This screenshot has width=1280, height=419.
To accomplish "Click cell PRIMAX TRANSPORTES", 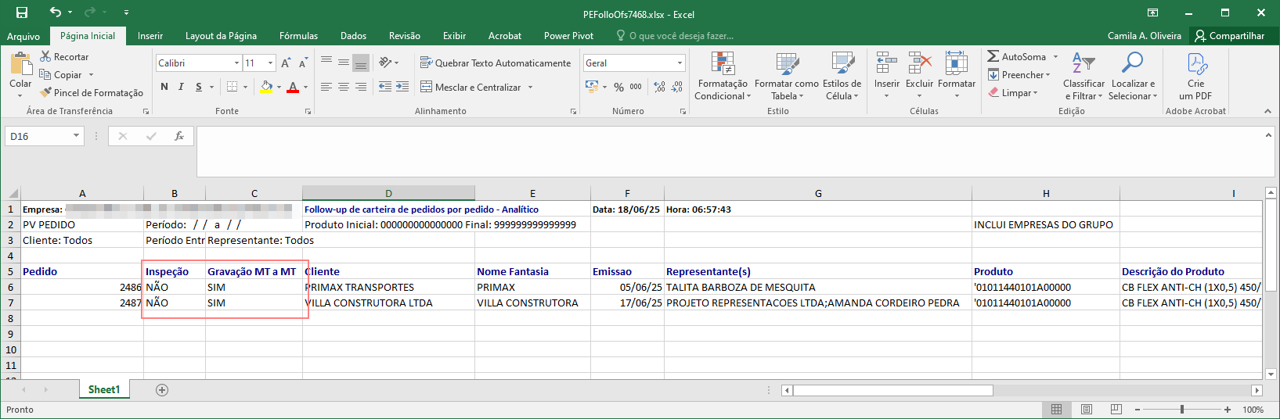I will (x=388, y=287).
